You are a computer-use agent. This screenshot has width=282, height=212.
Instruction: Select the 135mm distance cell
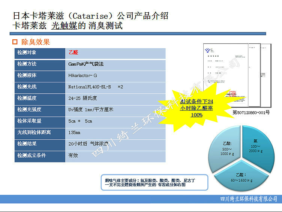tap(115, 133)
